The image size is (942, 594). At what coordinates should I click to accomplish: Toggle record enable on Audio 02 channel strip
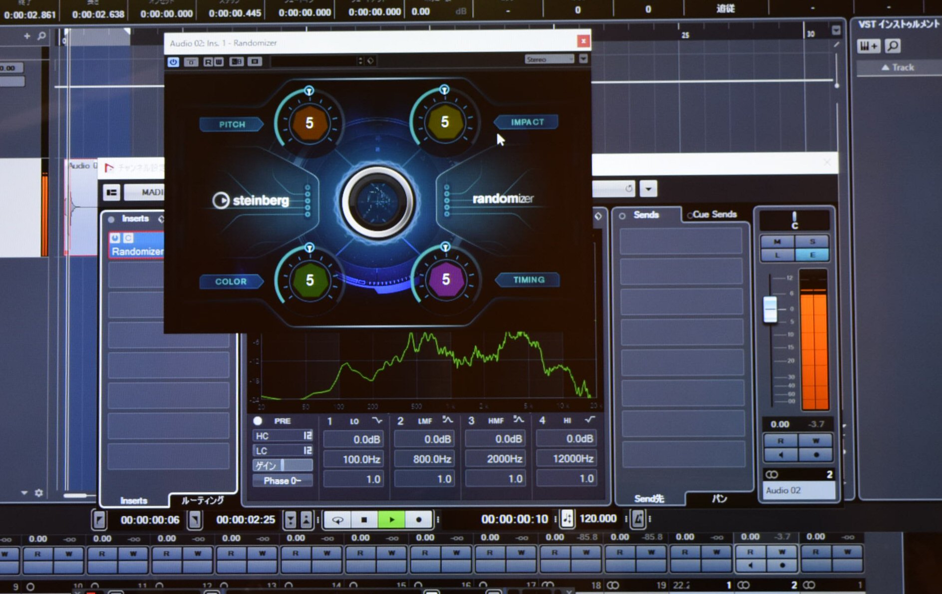(x=816, y=455)
